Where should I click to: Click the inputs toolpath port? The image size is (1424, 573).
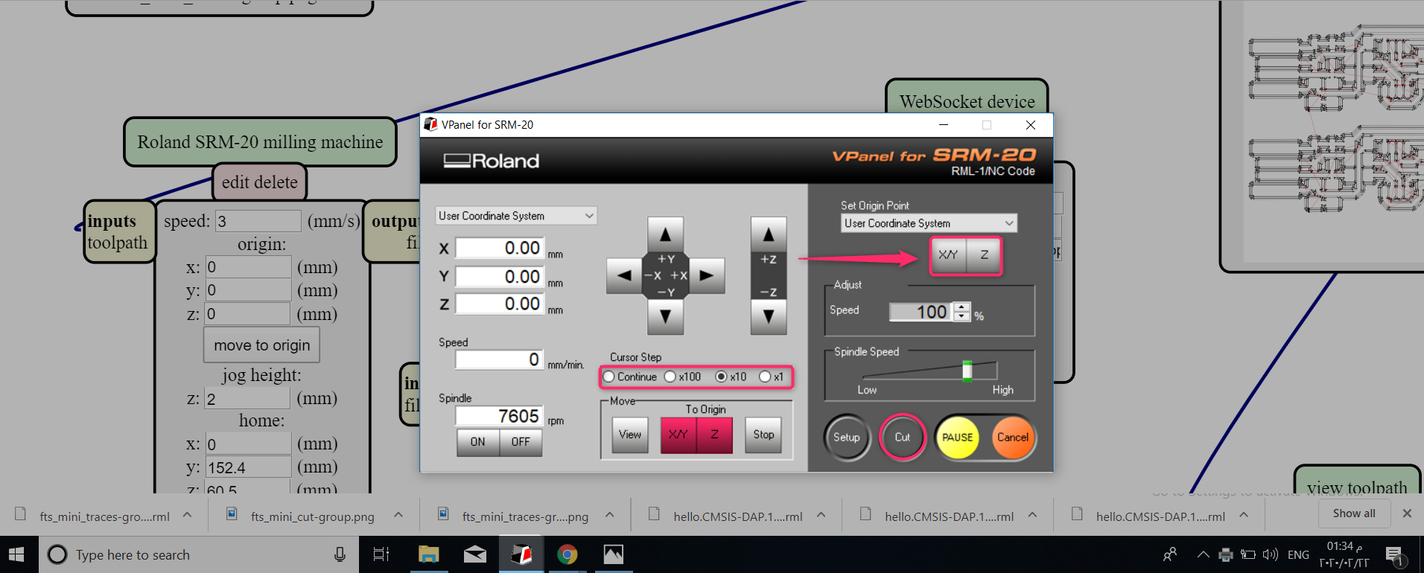tap(118, 231)
